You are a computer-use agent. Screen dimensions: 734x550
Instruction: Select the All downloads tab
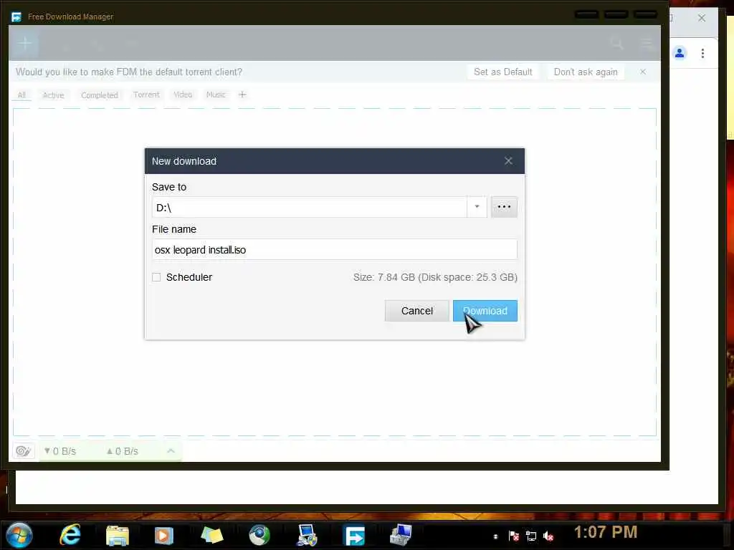(22, 95)
